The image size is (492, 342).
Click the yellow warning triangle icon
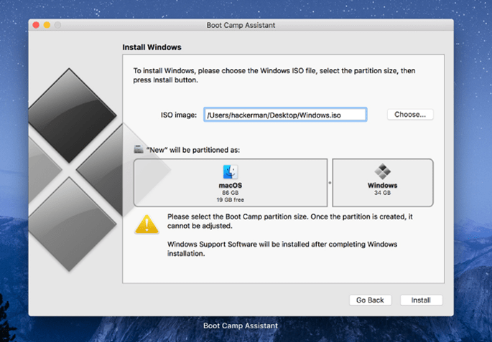pyautogui.click(x=147, y=225)
